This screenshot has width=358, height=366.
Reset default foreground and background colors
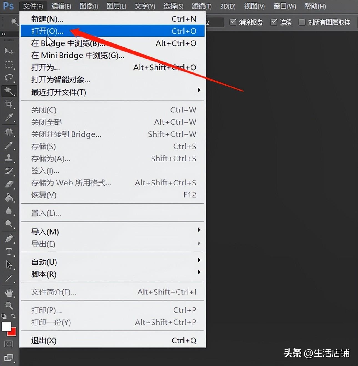pos(4,316)
